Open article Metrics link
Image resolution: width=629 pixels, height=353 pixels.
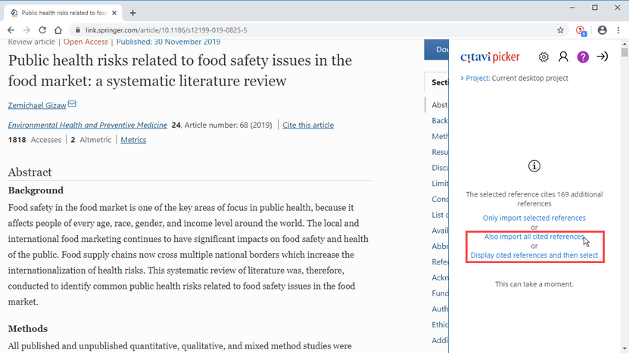tap(133, 140)
